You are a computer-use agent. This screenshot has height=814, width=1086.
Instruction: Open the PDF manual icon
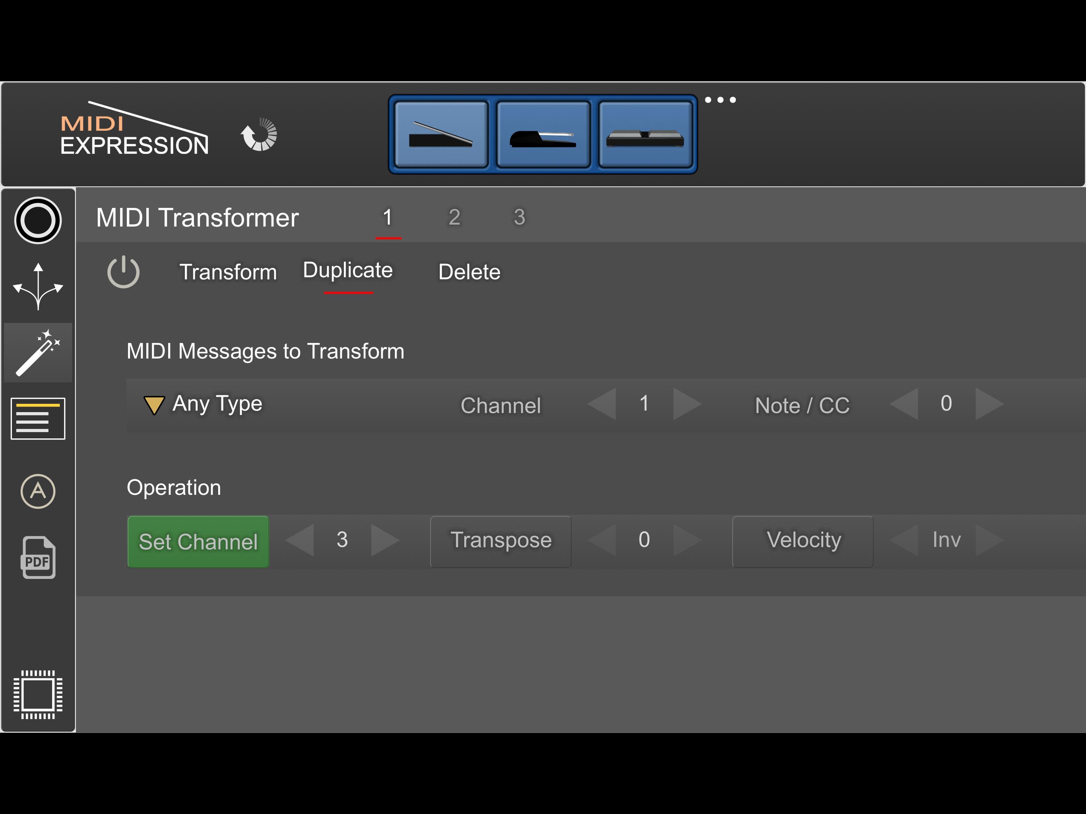pyautogui.click(x=38, y=557)
